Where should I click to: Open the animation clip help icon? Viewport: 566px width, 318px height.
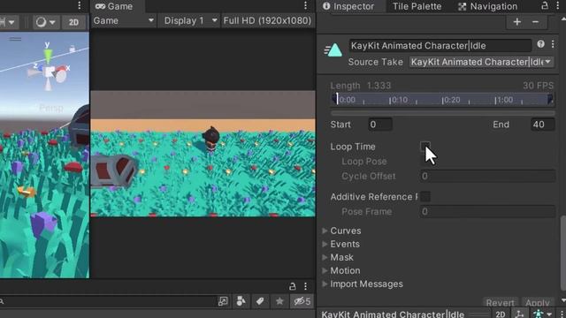coord(540,44)
